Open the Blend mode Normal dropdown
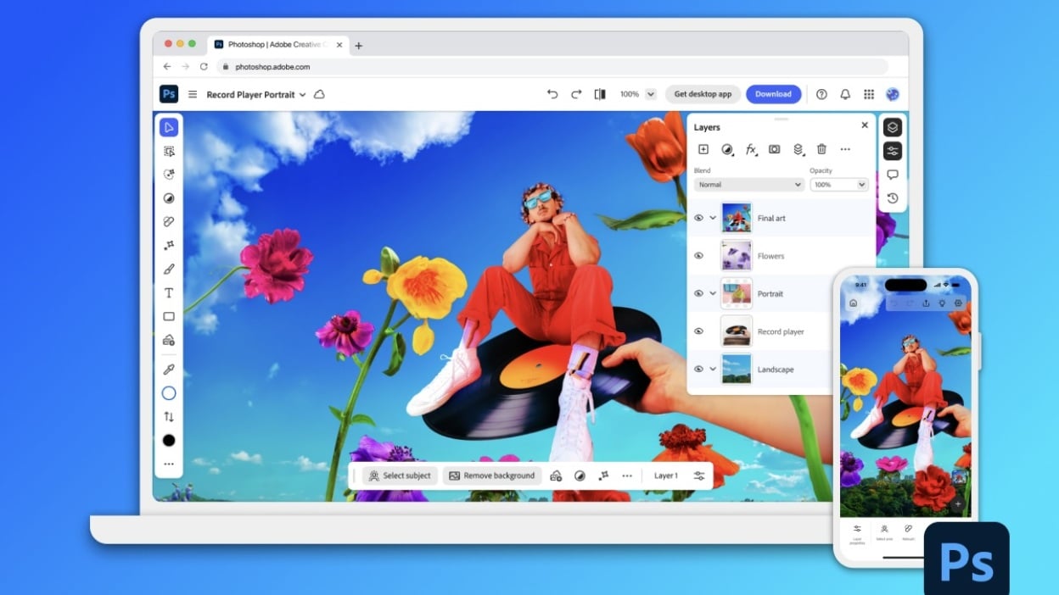 click(x=748, y=185)
